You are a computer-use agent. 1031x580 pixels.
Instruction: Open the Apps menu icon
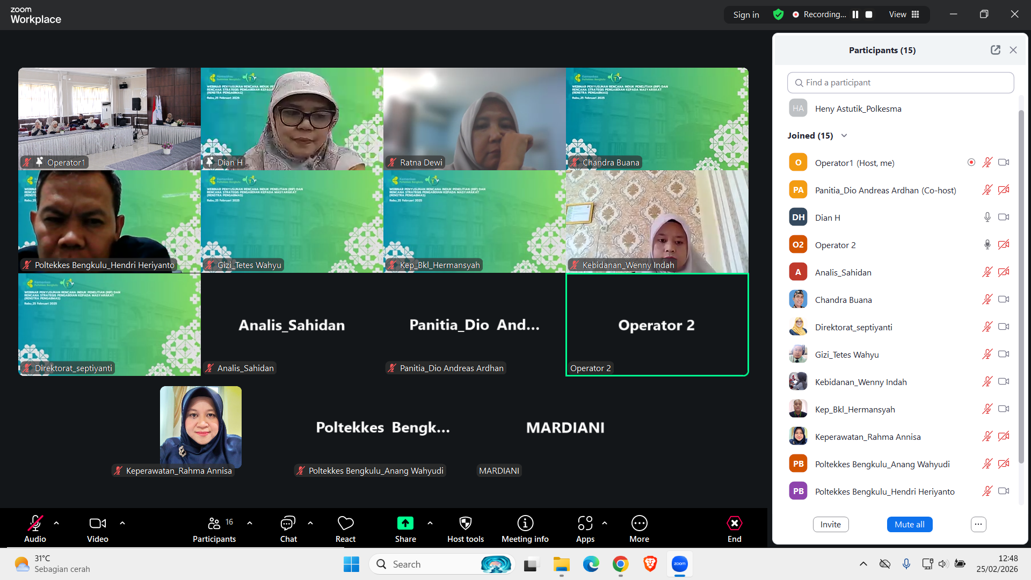pyautogui.click(x=585, y=523)
